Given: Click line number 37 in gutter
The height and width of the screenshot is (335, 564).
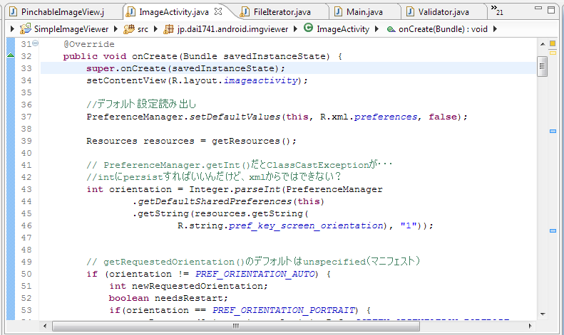Looking at the screenshot, I should coord(26,117).
